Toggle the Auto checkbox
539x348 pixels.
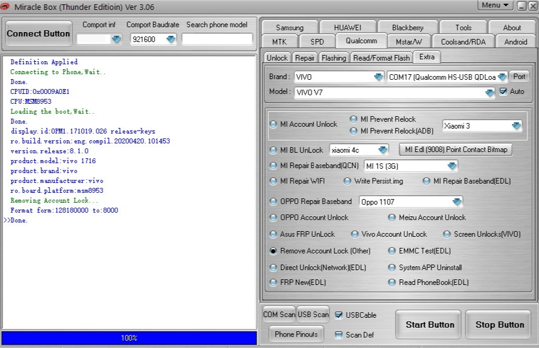(503, 91)
